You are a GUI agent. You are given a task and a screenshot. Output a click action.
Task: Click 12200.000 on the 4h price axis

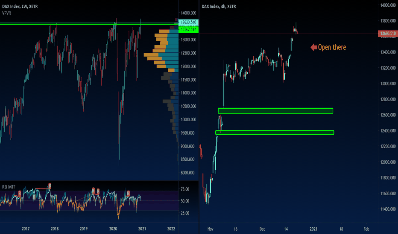pyautogui.click(x=388, y=146)
